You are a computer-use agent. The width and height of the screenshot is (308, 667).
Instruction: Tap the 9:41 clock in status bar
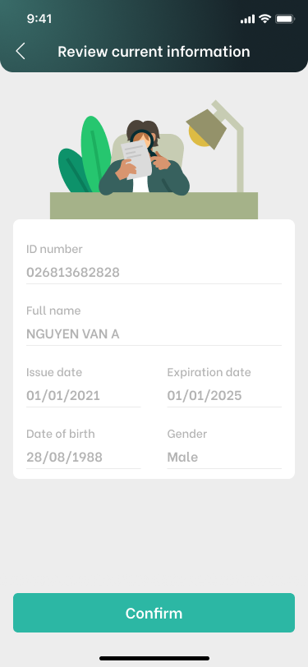39,19
